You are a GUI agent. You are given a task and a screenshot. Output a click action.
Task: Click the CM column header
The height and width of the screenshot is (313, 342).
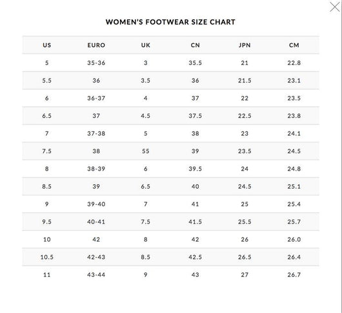pyautogui.click(x=294, y=45)
